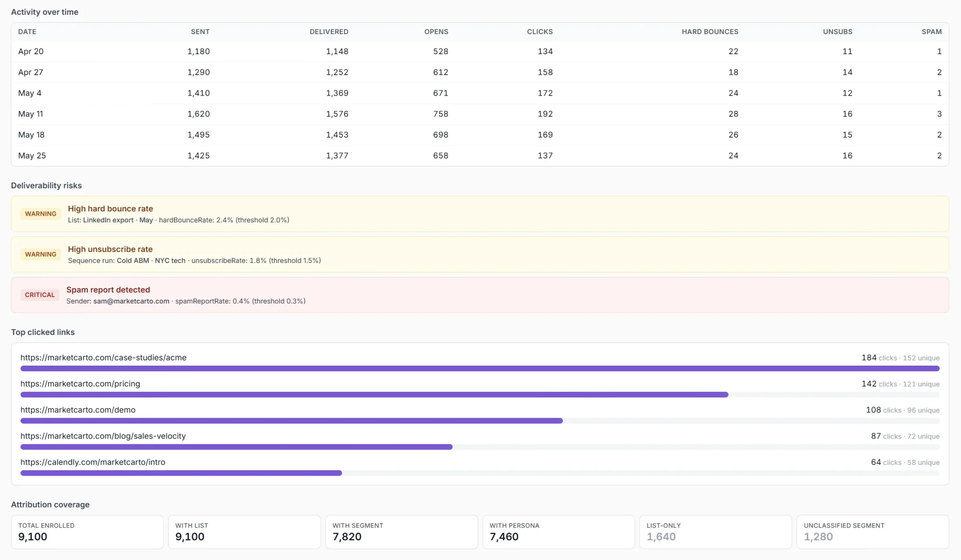
Task: Click progress bar under pricing link
Action: [x=480, y=395]
